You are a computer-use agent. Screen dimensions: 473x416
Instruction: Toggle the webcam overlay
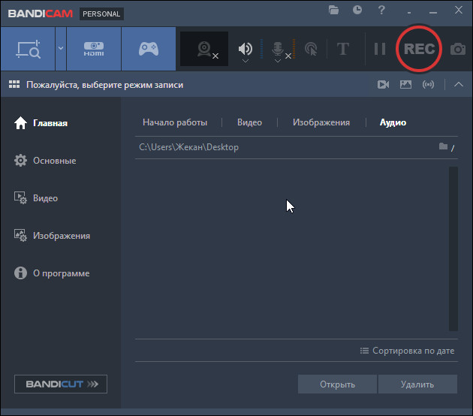204,50
